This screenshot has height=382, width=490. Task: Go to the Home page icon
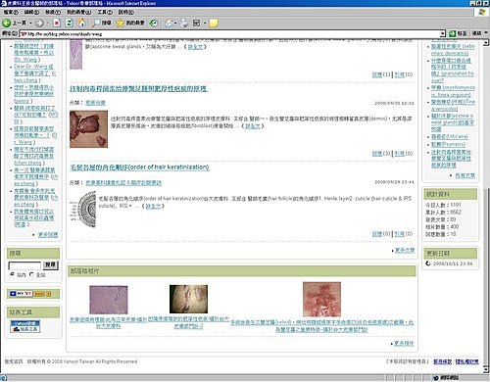pos(81,23)
